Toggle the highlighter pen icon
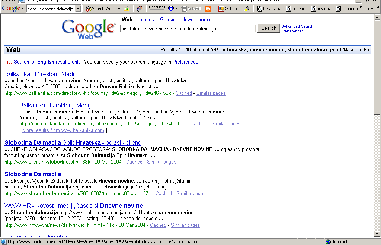The width and height of the screenshot is (381, 245). (x=247, y=9)
